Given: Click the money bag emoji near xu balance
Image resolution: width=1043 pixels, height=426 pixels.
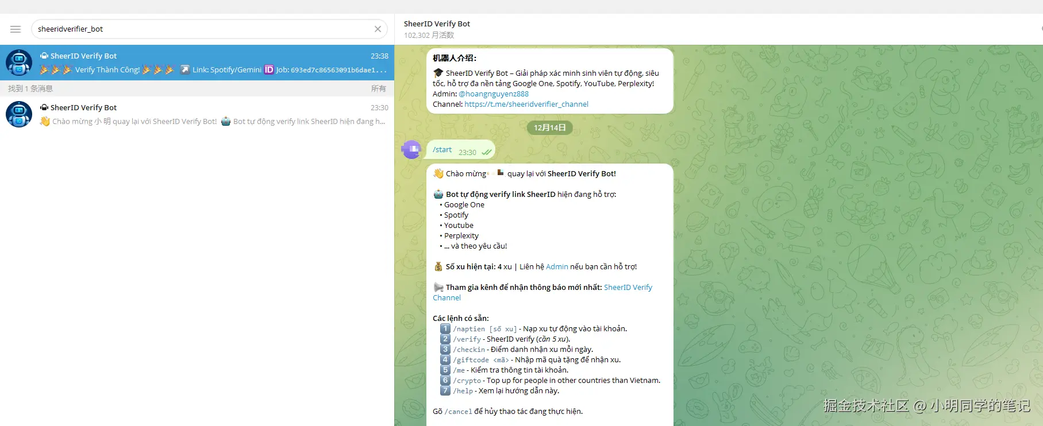Looking at the screenshot, I should pyautogui.click(x=438, y=266).
